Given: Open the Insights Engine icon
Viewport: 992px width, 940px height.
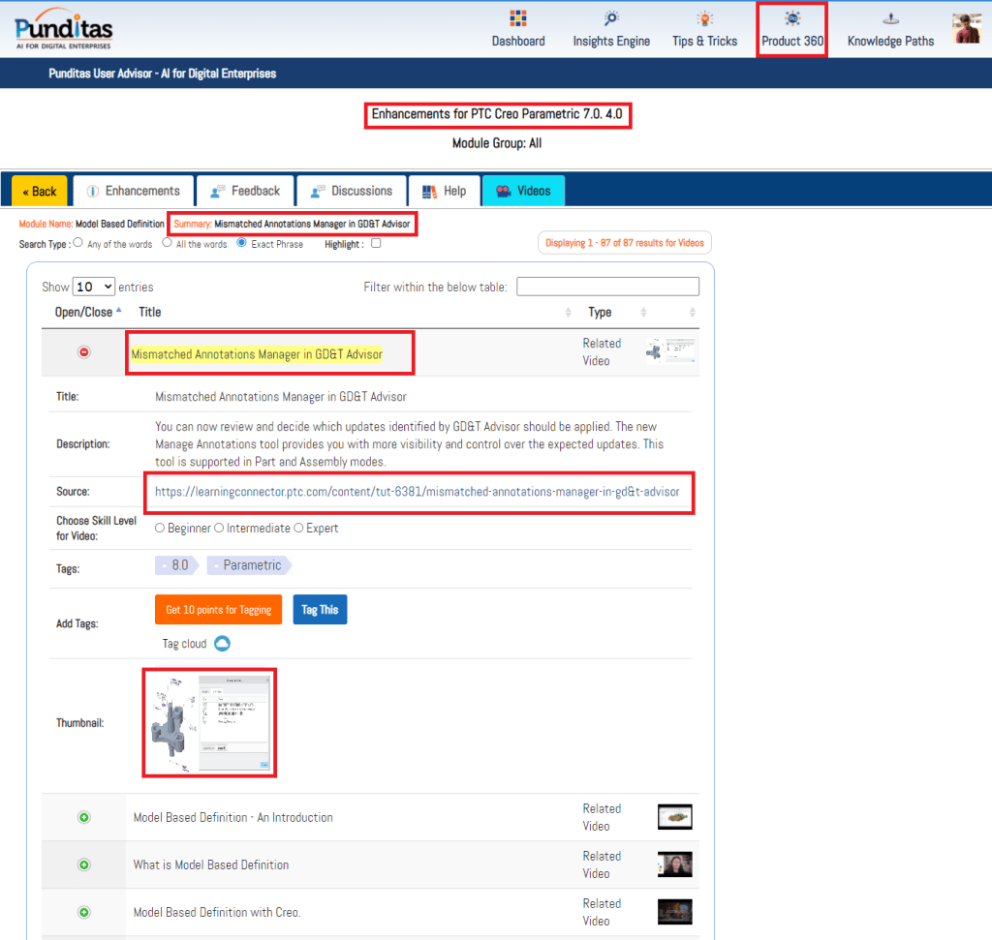Looking at the screenshot, I should [x=611, y=19].
